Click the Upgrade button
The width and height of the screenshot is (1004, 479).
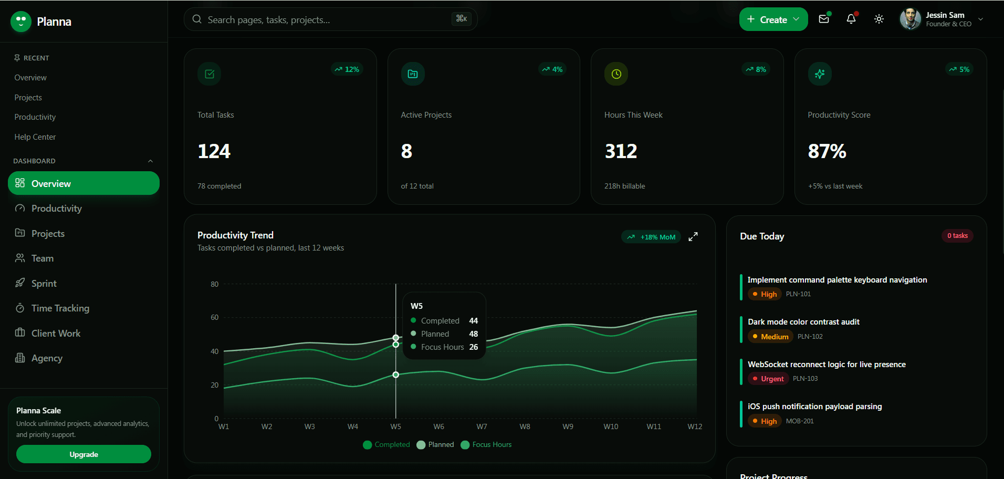83,454
